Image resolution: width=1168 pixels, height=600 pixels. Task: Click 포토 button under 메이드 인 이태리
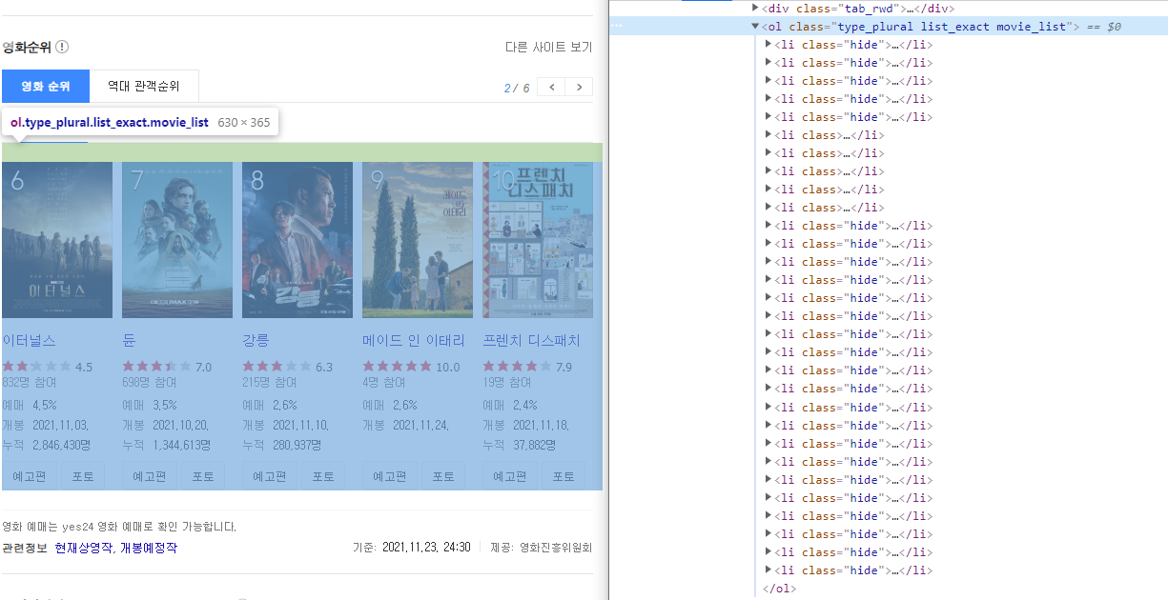click(x=443, y=476)
